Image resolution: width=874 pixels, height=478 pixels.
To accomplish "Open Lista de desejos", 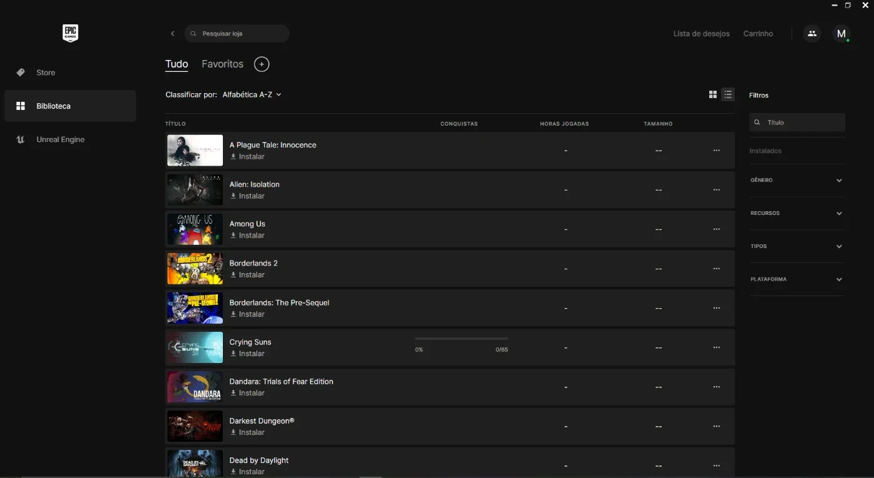I will [701, 34].
